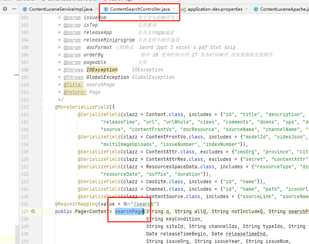309x244 pixels.
Task: Close the ContentSearchController.java tab
Action: coord(174,9)
